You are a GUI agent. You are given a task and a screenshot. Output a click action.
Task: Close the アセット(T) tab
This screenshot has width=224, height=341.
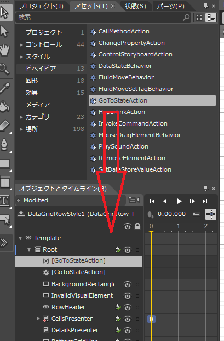pos(113,7)
